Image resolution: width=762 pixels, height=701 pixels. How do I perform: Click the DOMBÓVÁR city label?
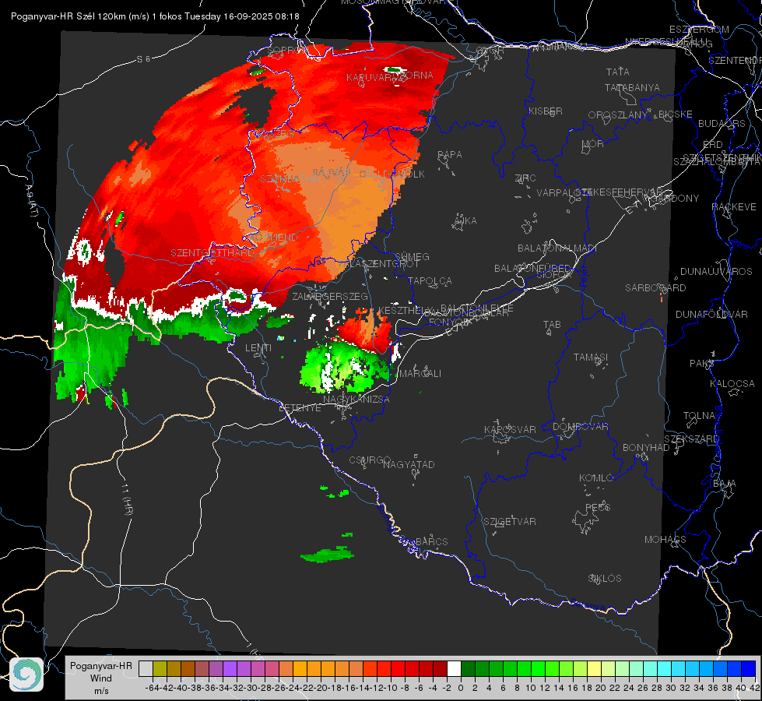tap(580, 427)
